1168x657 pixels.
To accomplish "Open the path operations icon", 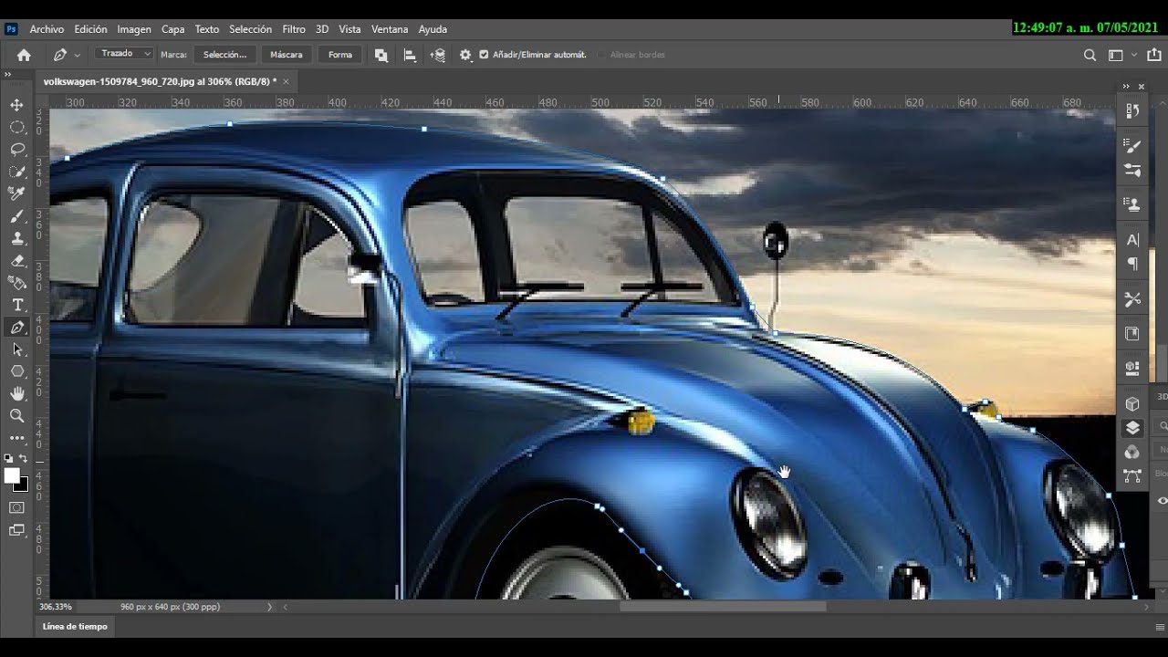I will 381,55.
